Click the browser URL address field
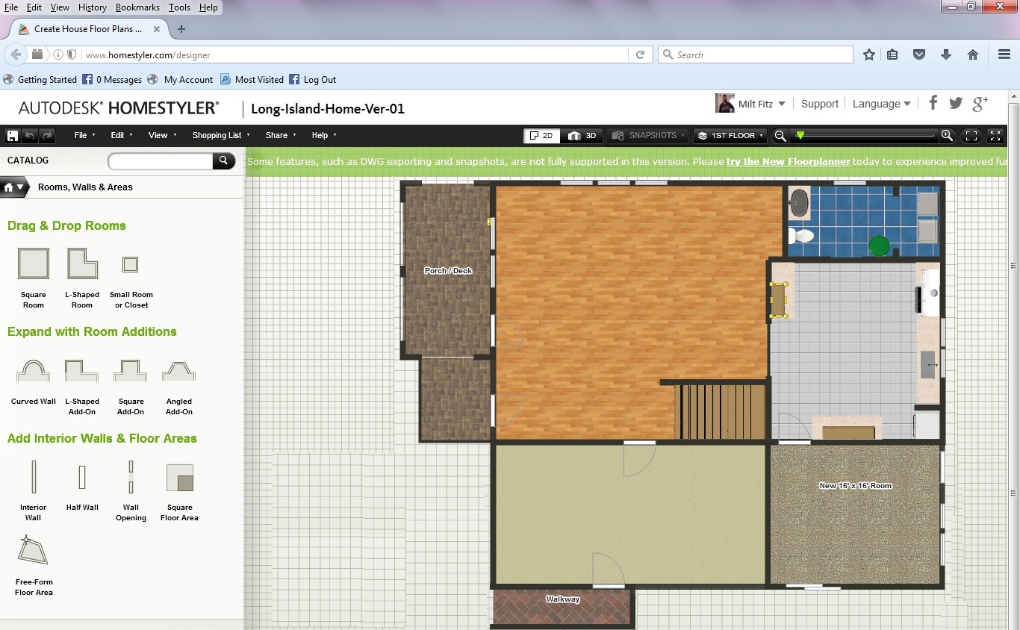The width and height of the screenshot is (1020, 630). tap(355, 54)
